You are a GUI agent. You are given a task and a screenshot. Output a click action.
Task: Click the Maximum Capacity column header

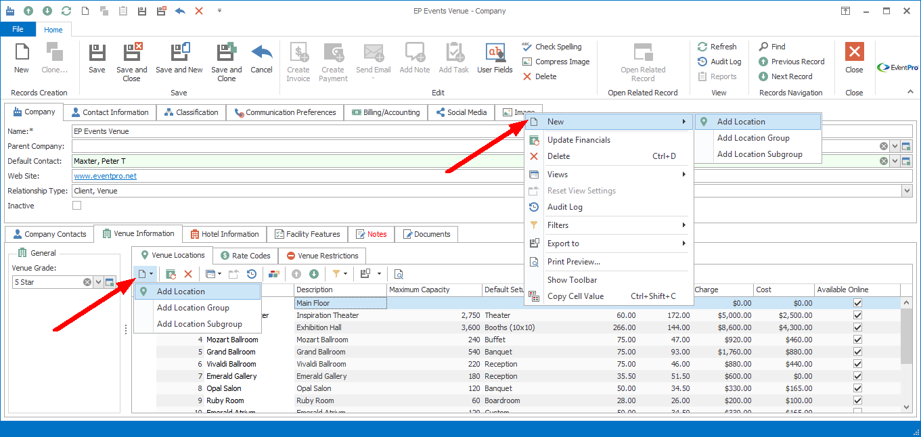434,290
